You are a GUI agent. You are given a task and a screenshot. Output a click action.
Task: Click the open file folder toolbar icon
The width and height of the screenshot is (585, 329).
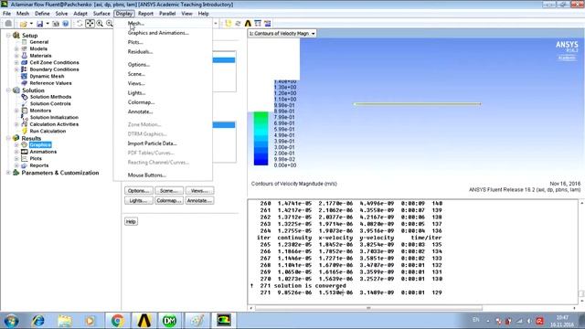click(24, 24)
